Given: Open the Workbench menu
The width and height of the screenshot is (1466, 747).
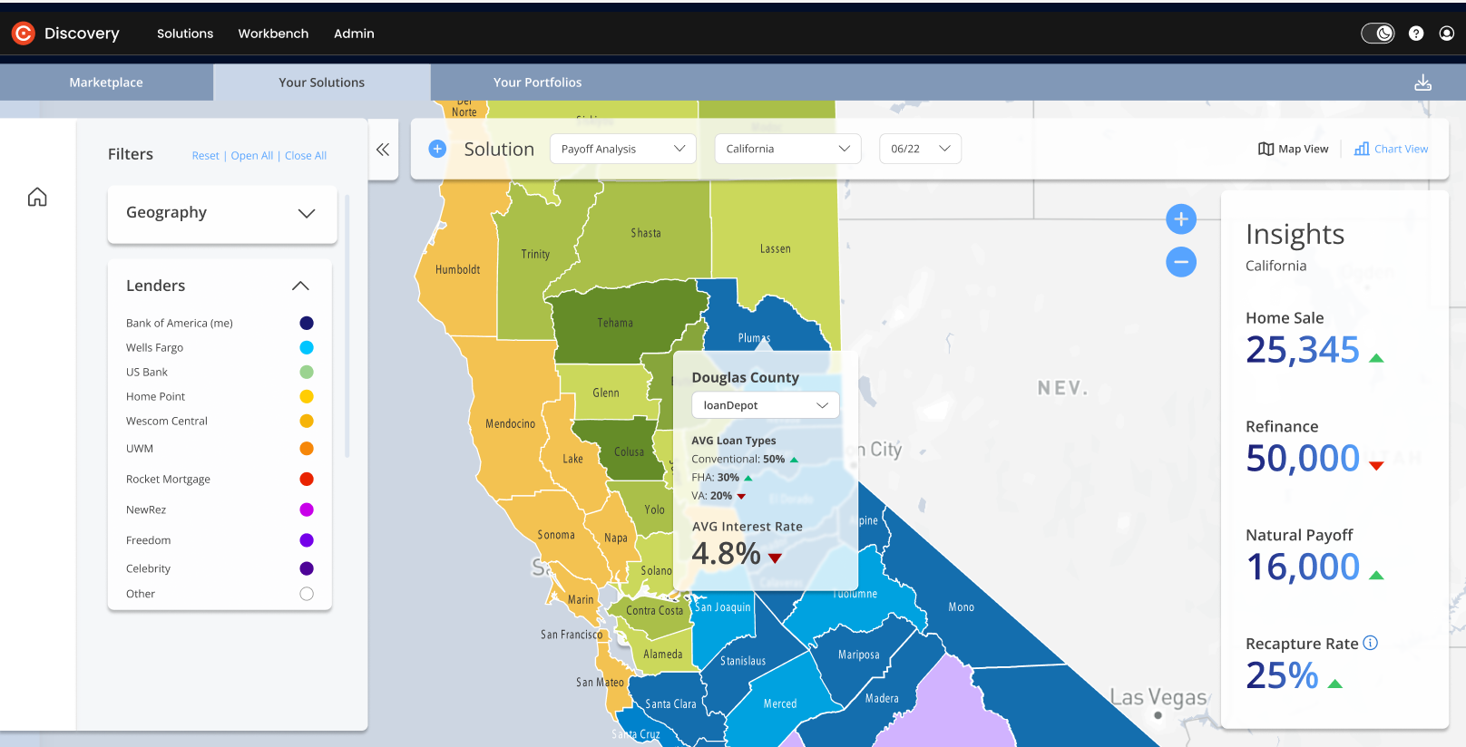Looking at the screenshot, I should click(273, 34).
